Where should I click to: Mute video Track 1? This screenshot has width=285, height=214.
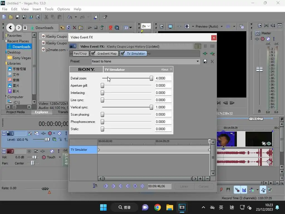[x=60, y=133]
